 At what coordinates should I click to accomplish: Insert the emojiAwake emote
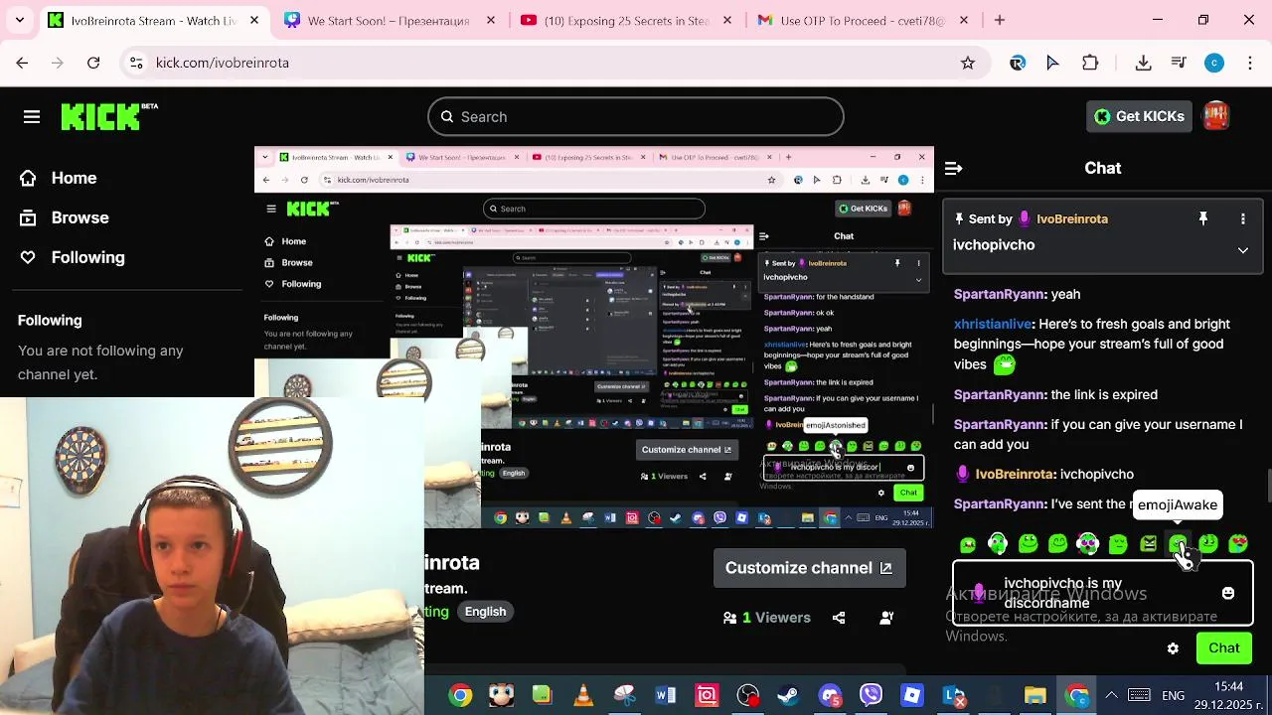(1178, 543)
